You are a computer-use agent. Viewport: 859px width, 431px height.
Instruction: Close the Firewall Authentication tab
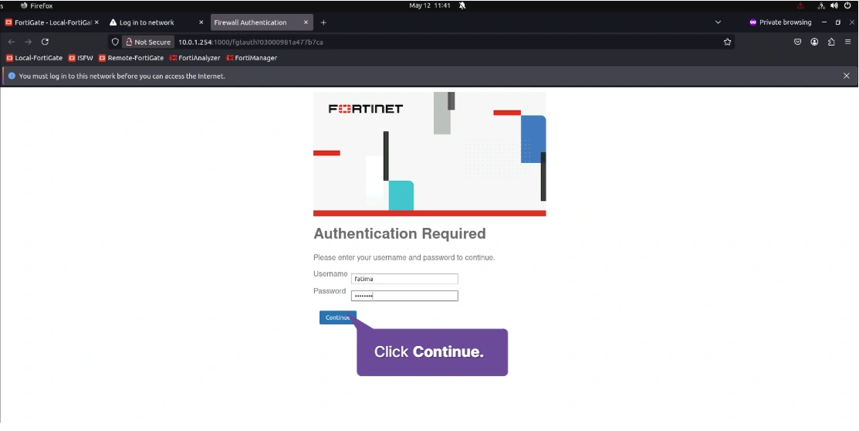click(x=306, y=22)
